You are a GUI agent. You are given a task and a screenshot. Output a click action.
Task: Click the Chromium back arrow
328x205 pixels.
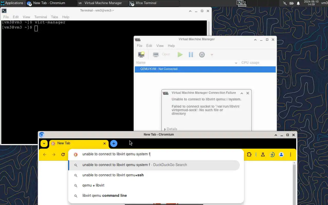[x=45, y=155]
